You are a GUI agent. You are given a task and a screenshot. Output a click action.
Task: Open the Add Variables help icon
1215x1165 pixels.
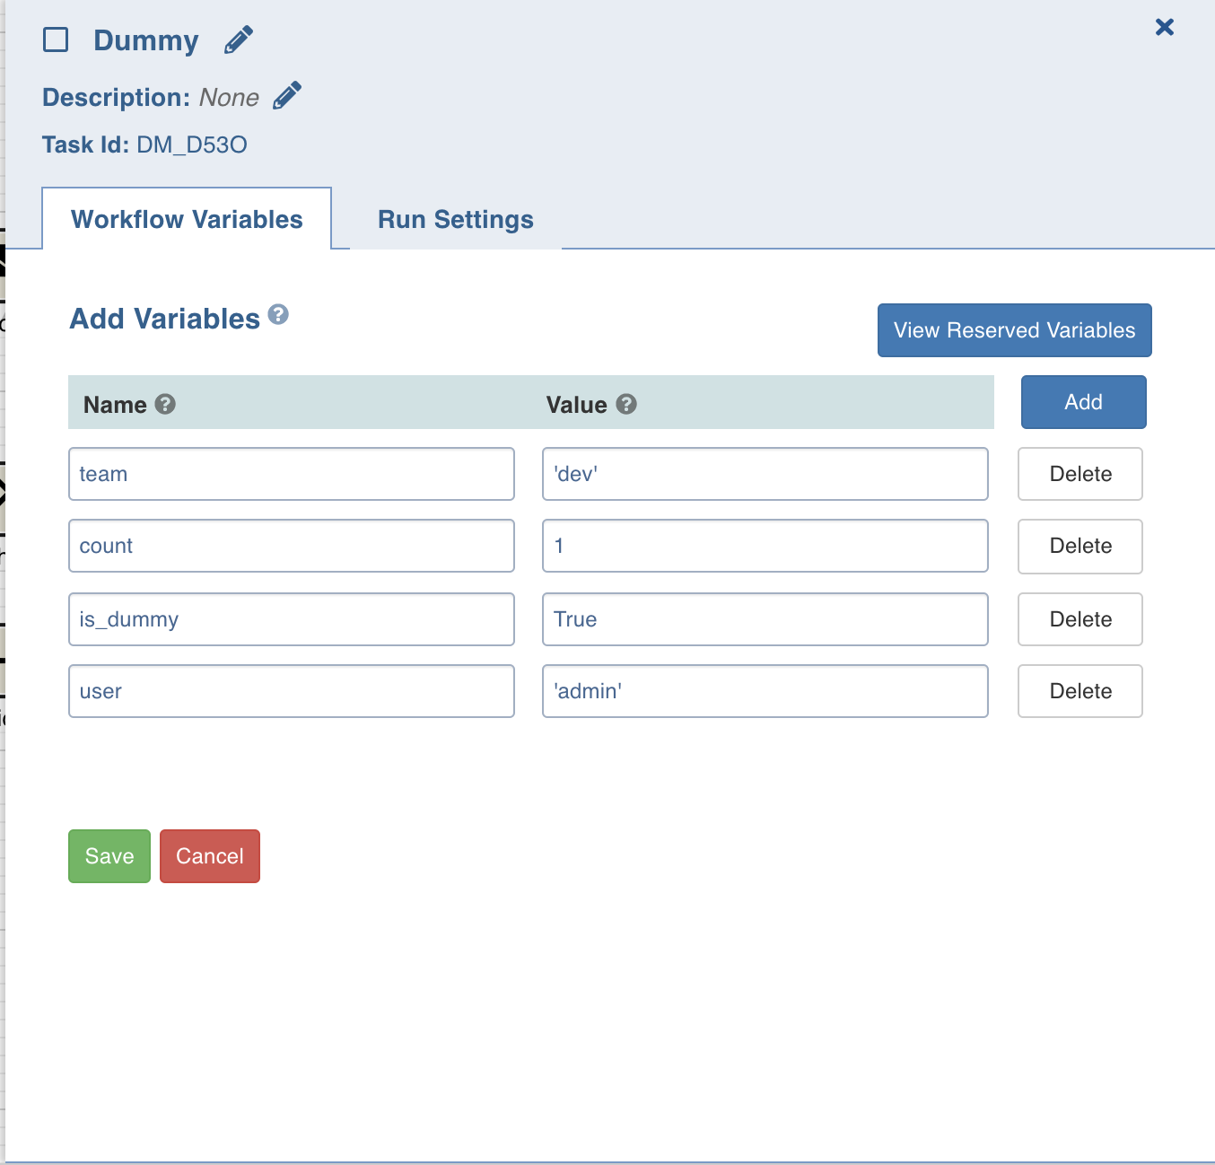click(278, 314)
